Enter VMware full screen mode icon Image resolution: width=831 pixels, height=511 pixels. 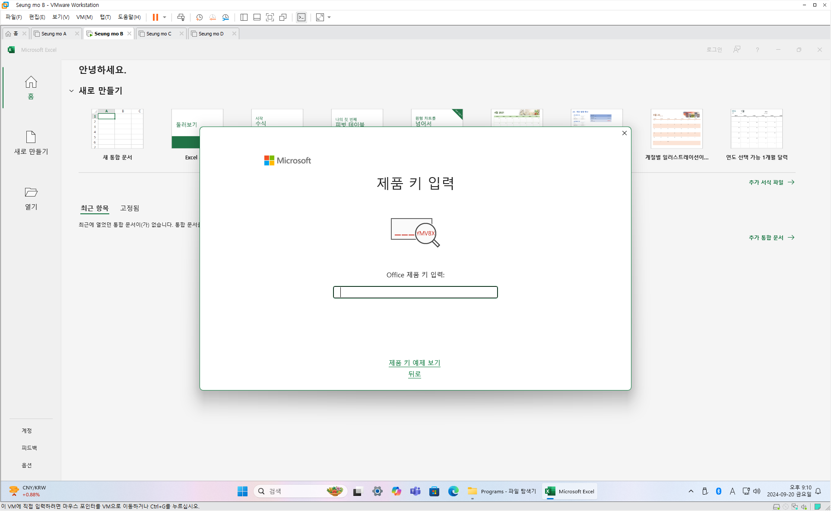pyautogui.click(x=270, y=17)
